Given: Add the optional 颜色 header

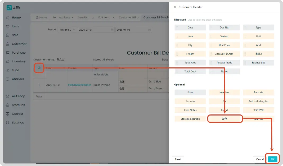Looking at the screenshot, I should coord(224,119).
